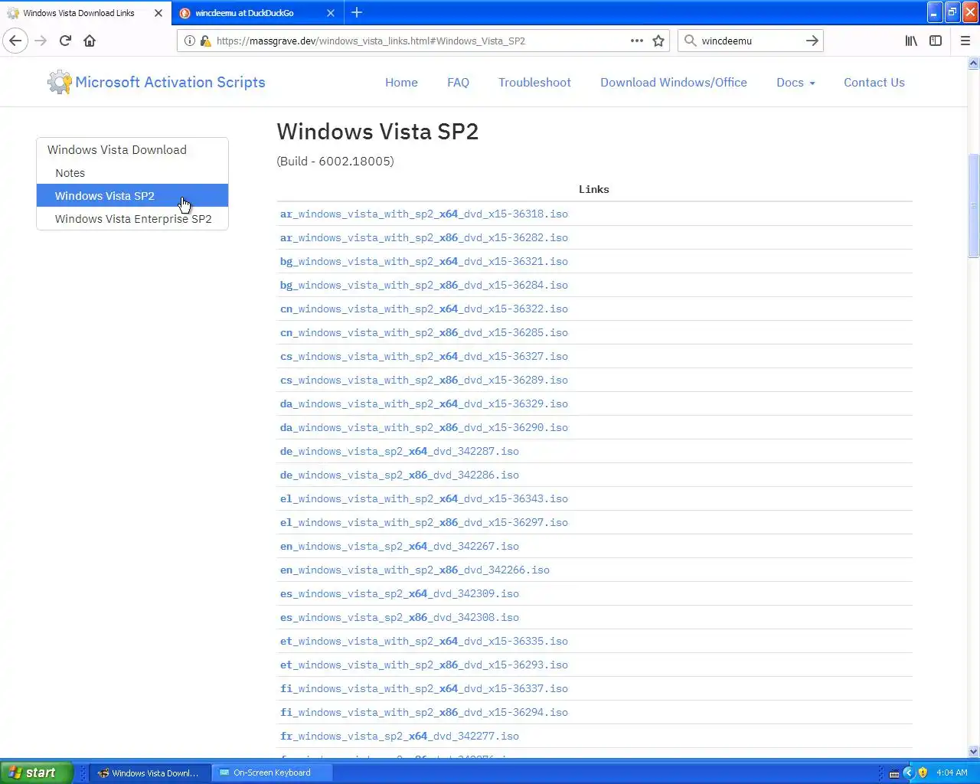Download cs x86 dvd_x15-36289.iso link
The image size is (980, 784).
tap(424, 380)
